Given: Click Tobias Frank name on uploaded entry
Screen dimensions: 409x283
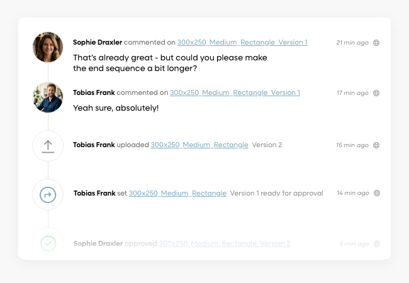Looking at the screenshot, I should pos(94,145).
